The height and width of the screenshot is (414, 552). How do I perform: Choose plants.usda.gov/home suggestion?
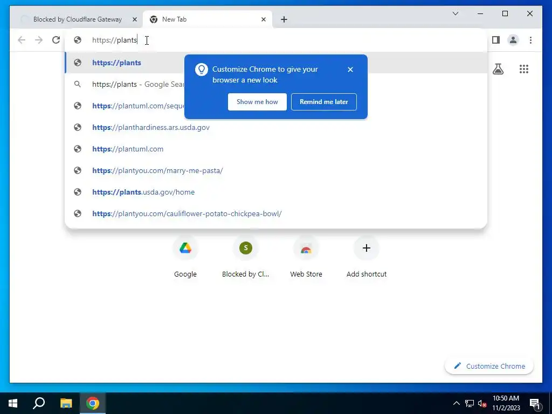pos(276,192)
